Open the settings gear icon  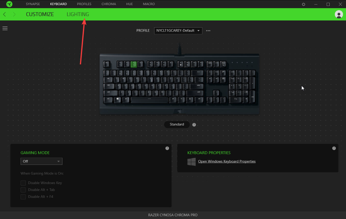(x=303, y=4)
